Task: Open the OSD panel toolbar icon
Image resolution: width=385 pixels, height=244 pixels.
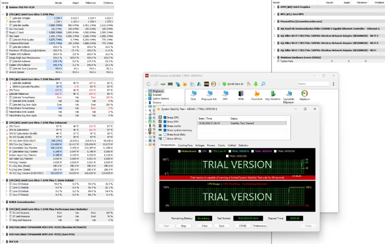Action: (x=206, y=84)
